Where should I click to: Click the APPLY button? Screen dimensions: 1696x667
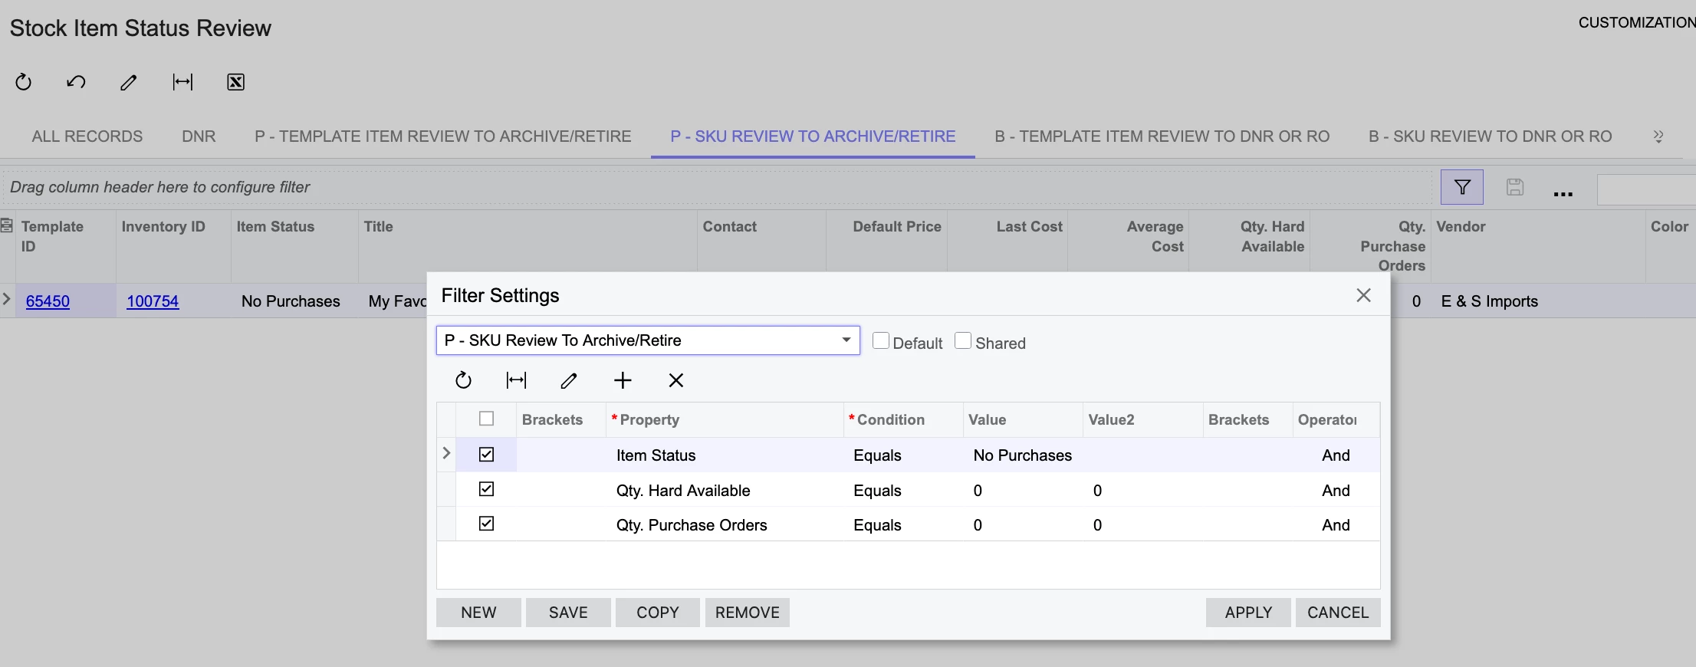pyautogui.click(x=1247, y=613)
